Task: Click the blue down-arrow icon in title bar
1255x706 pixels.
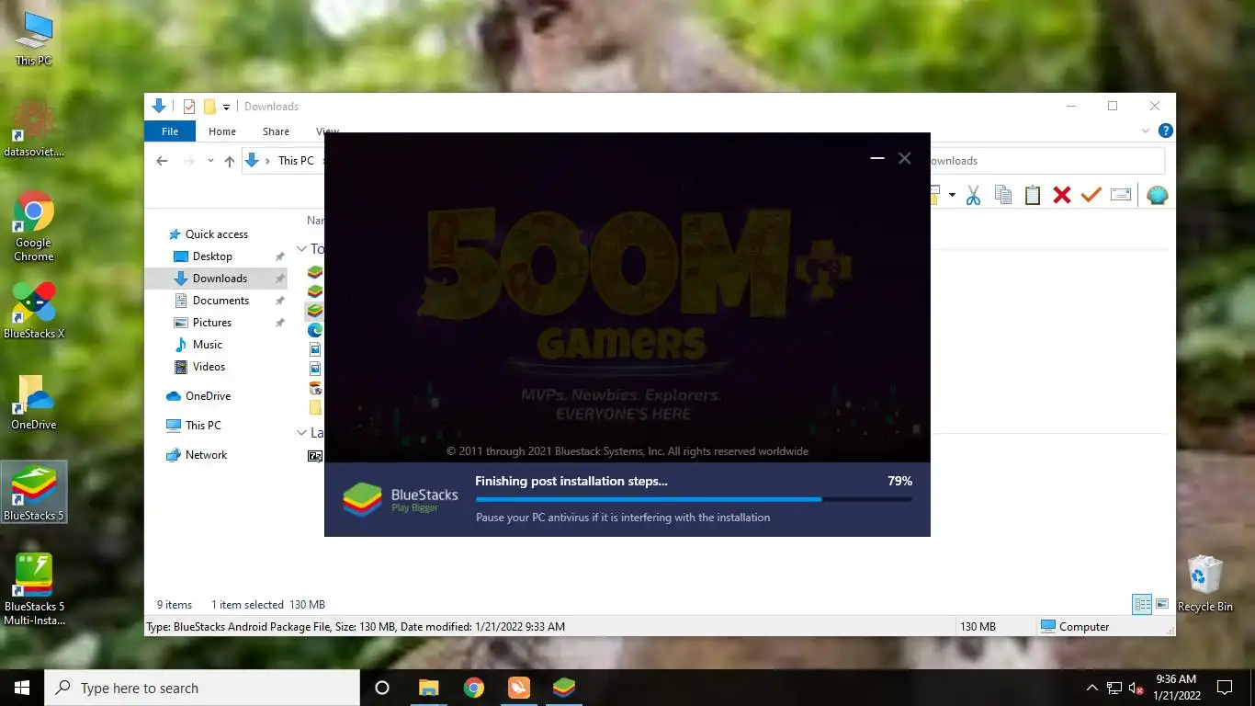Action: (159, 107)
